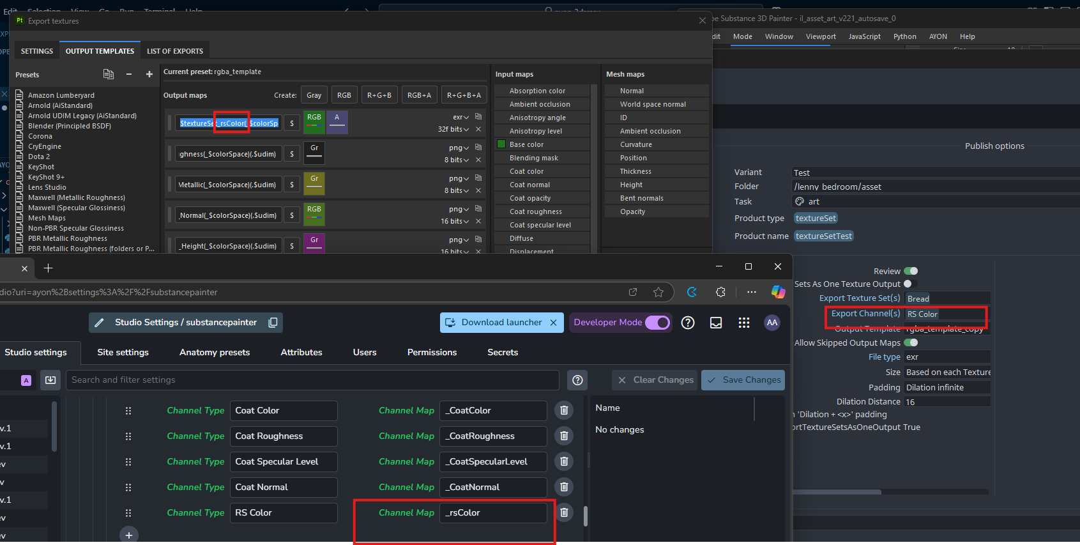
Task: Toggle the Review switch in Publish options
Action: [x=911, y=271]
